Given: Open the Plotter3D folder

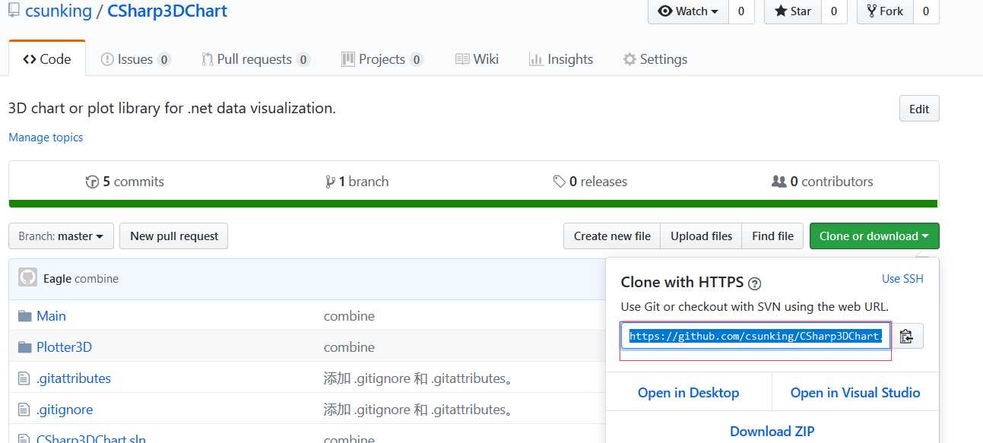Looking at the screenshot, I should coord(64,347).
